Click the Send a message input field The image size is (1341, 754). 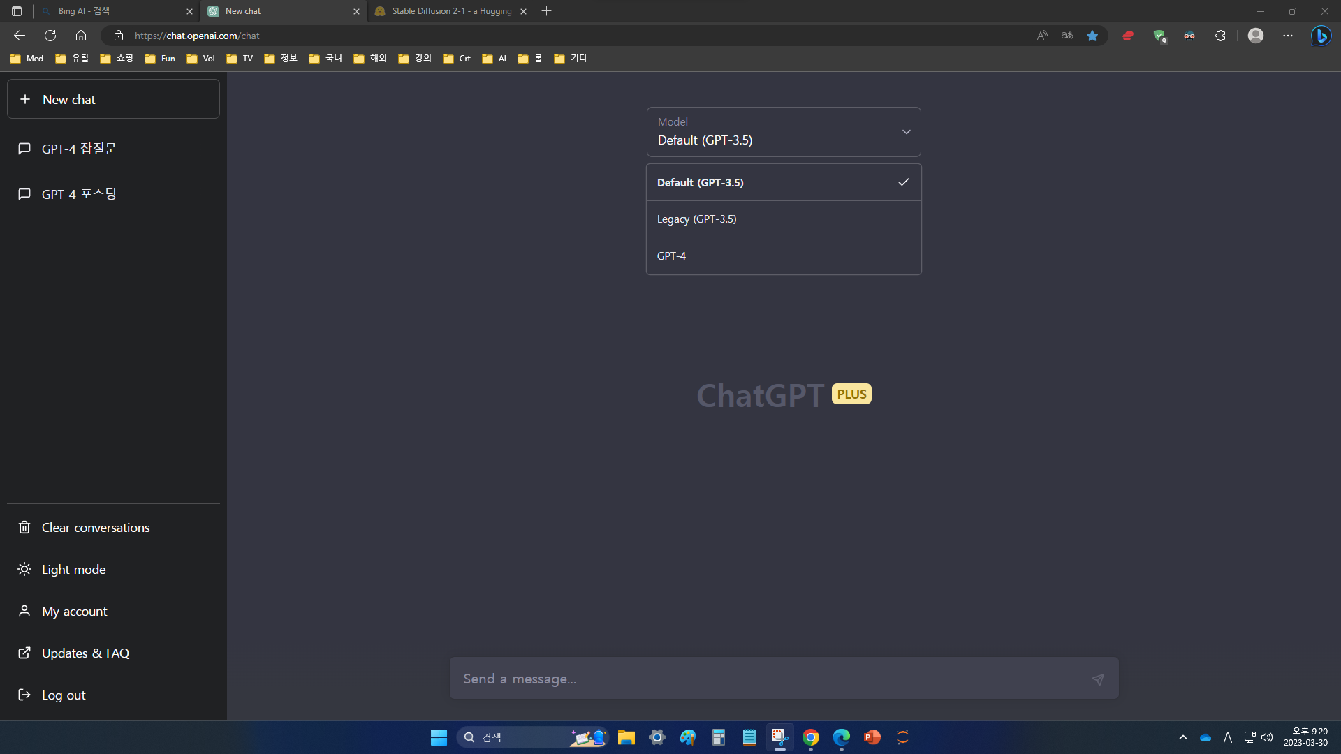783,679
